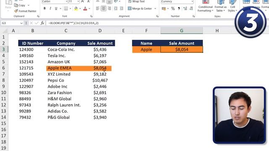Click the formula bar Cancel X icon

(x=31, y=23)
